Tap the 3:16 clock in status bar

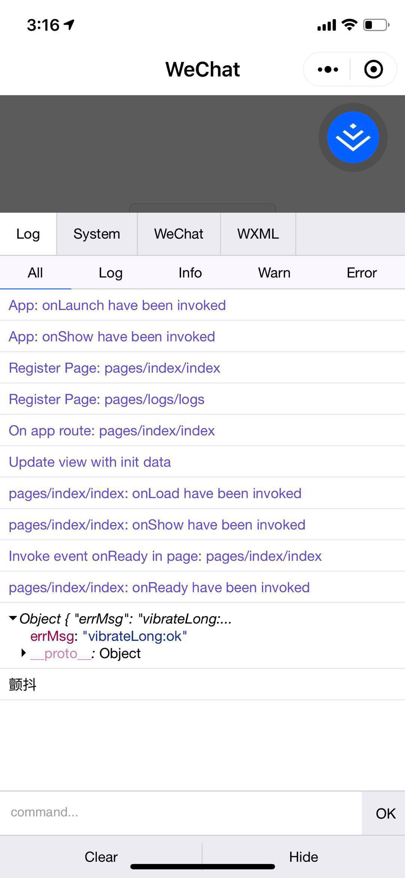pos(43,25)
